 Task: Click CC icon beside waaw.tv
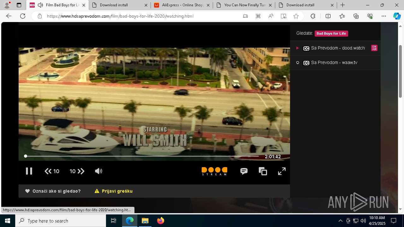pos(306,63)
